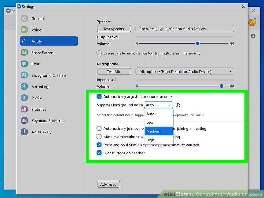Go to the Chat settings tab
Image resolution: width=264 pixels, height=198 pixels.
point(49,64)
